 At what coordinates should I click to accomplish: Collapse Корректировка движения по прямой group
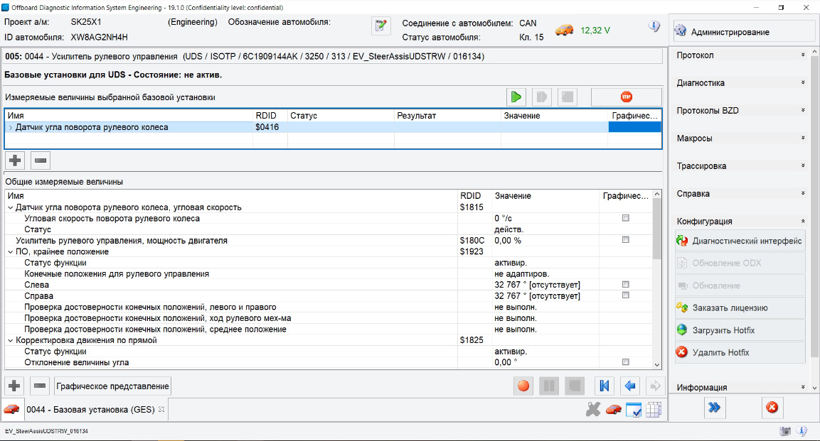coord(11,340)
